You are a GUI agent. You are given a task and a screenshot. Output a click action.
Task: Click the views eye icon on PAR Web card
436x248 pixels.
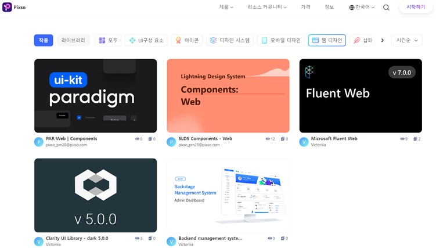[x=137, y=139]
